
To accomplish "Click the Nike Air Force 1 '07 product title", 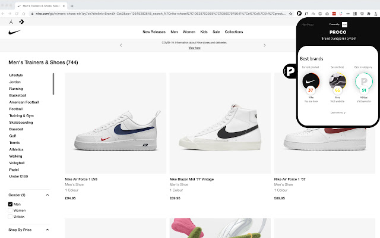I will 290,179.
